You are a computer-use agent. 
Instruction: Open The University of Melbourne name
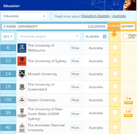pos(41,48)
